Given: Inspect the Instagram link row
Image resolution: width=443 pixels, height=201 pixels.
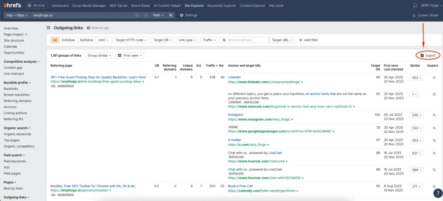Looking at the screenshot, I should 434,115.
